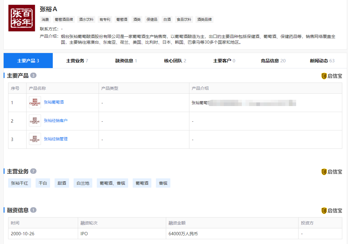Go to the 新闻动态 tab
Screen dimensions: 348x244
click(x=322, y=61)
